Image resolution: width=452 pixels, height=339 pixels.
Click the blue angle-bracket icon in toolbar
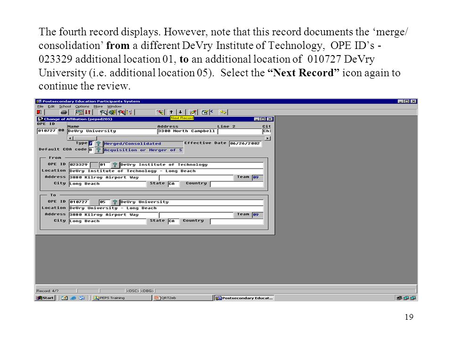coord(212,111)
